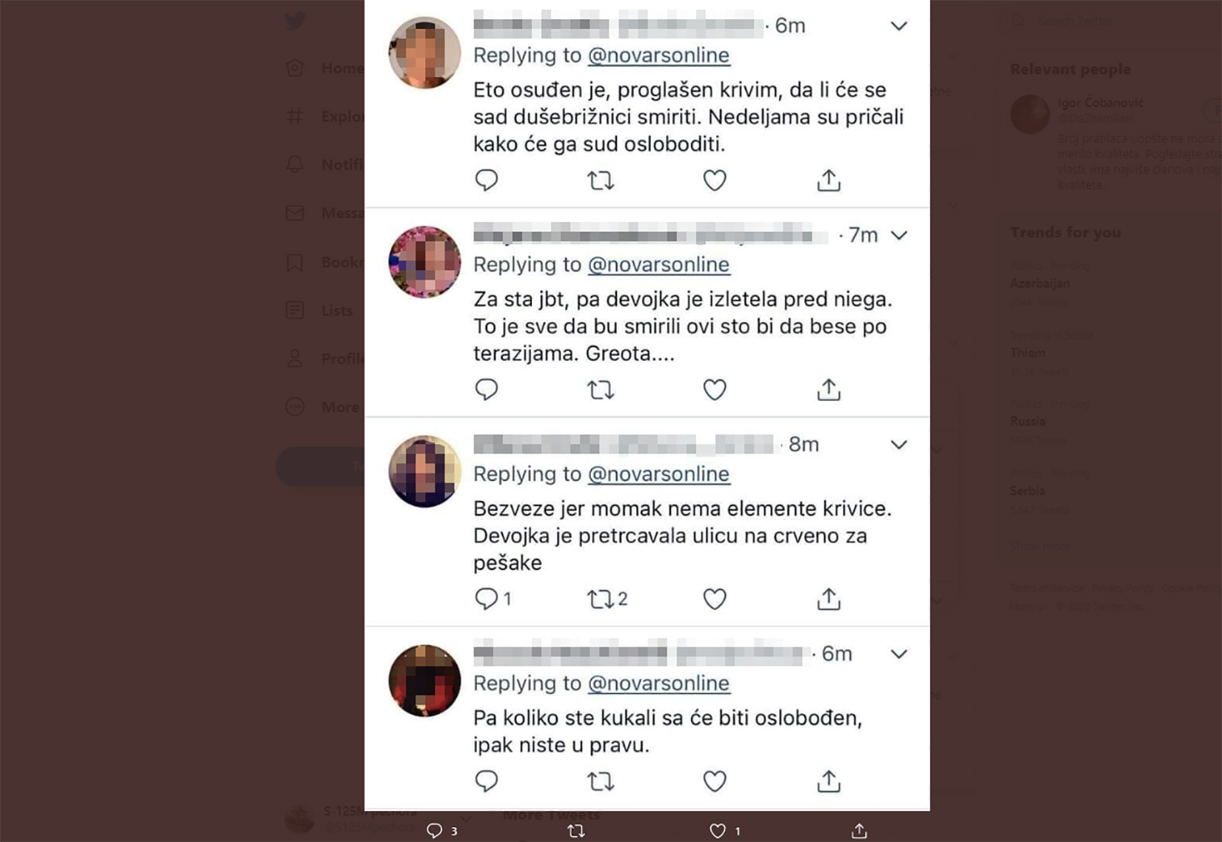Share the 'Eto osuđen je' reply

coord(829,179)
